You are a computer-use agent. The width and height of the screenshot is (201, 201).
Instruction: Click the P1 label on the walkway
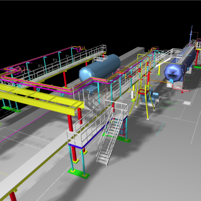pyautogui.click(x=67, y=56)
